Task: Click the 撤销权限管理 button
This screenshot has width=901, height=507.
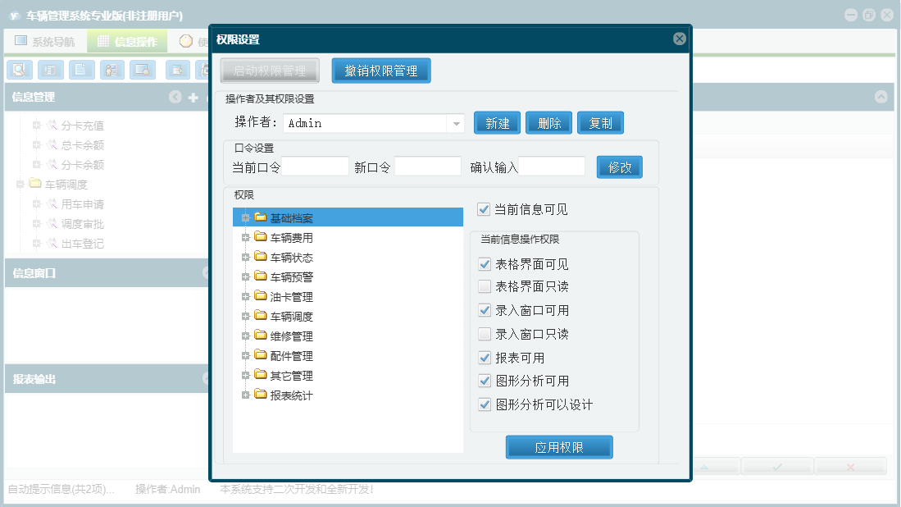Action: 381,71
